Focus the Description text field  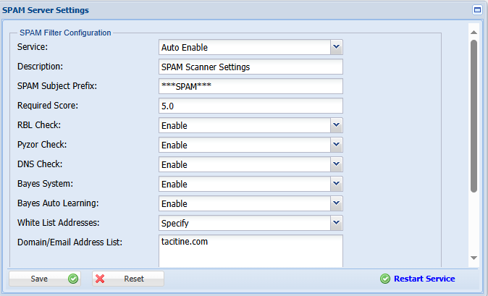tap(251, 67)
